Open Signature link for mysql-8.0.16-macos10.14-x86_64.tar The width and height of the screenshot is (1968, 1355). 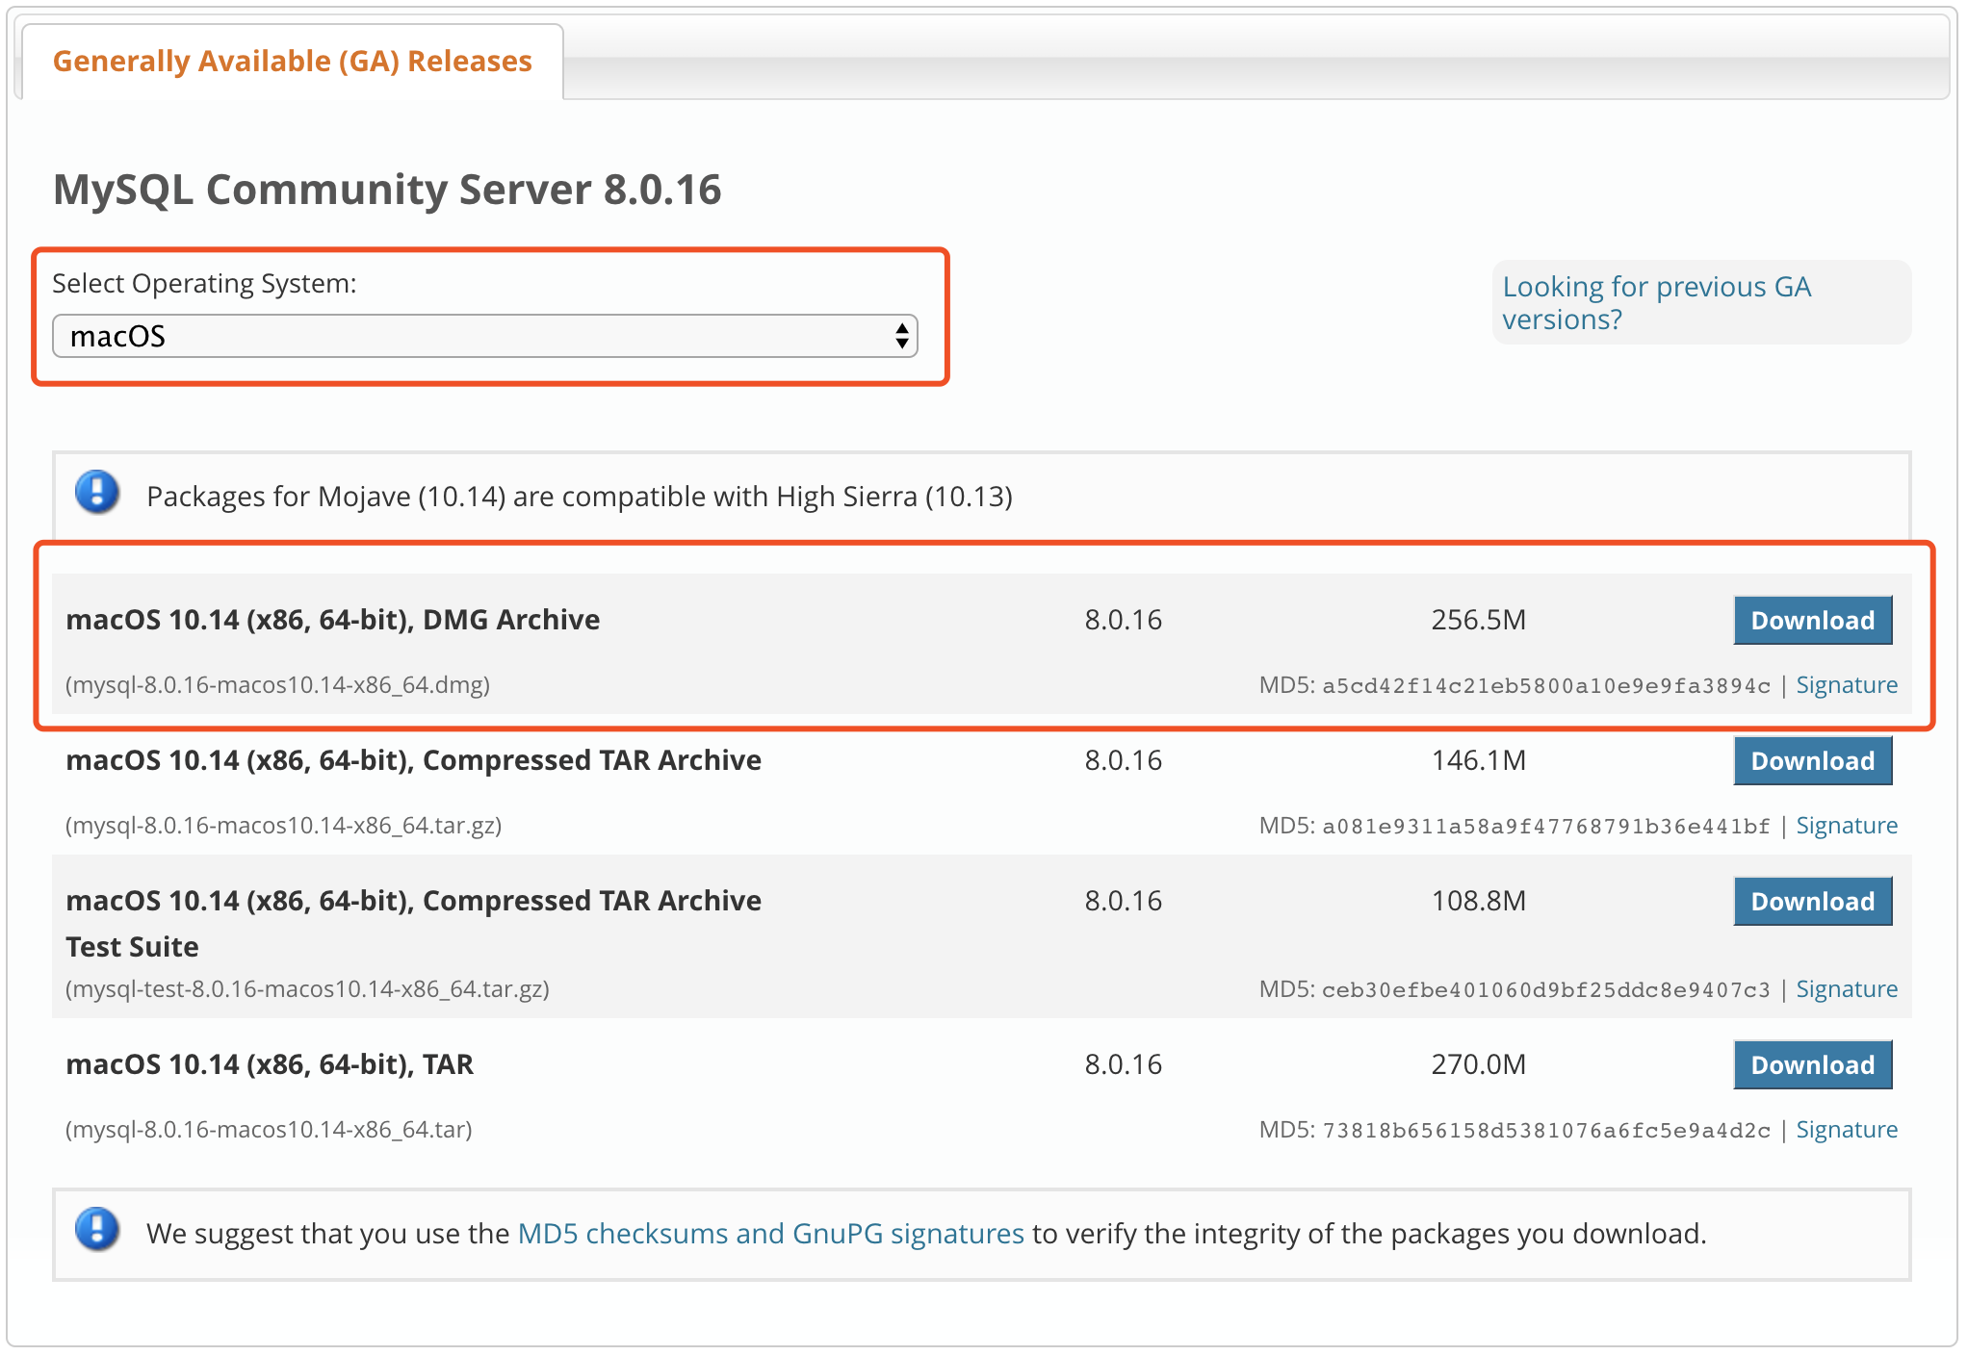click(x=1847, y=1129)
